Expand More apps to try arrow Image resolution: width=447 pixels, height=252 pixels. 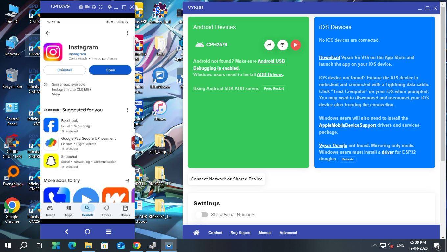point(127,180)
